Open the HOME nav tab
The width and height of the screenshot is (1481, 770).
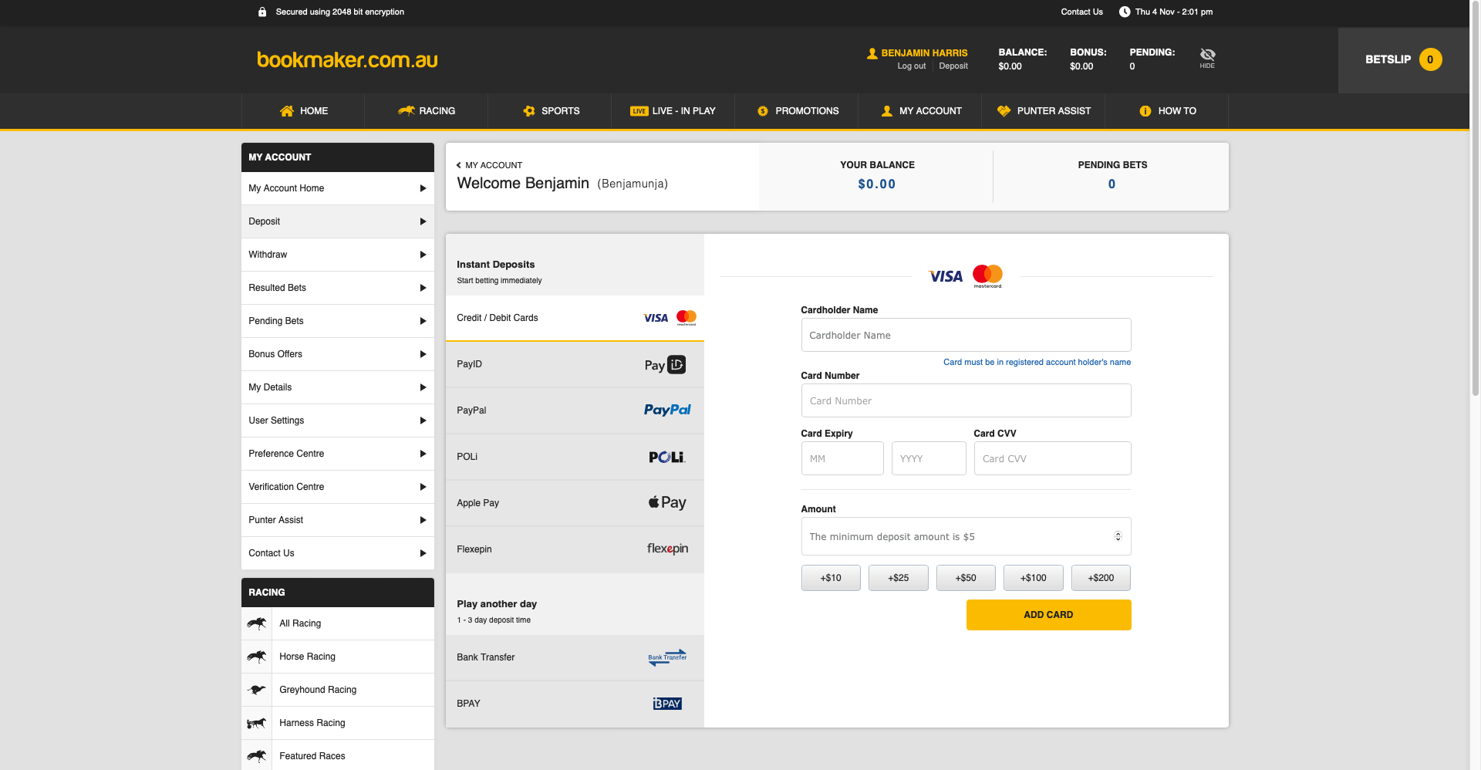303,111
